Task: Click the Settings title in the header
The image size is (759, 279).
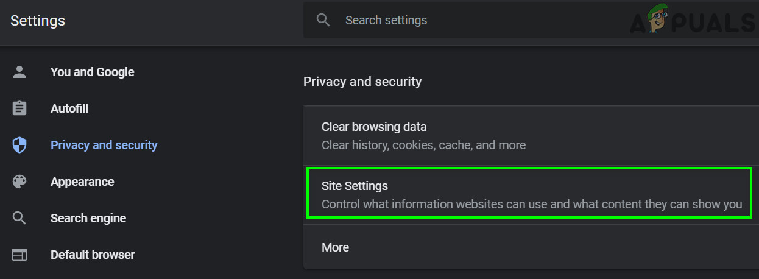Action: 38,21
